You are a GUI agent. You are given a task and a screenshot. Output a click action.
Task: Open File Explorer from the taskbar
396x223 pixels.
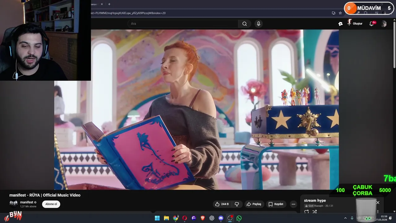tap(166, 218)
